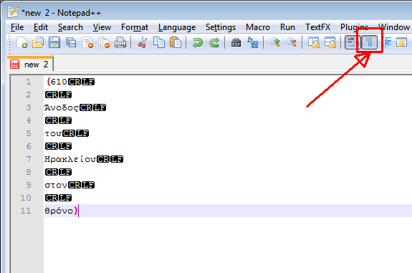Open the Search menu
This screenshot has height=273, width=412.
click(x=70, y=27)
